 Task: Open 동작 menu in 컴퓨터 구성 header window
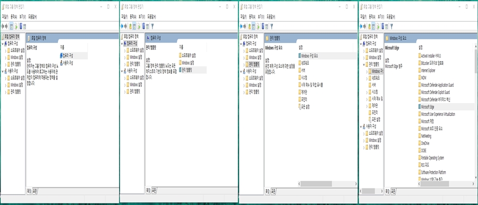(133, 16)
